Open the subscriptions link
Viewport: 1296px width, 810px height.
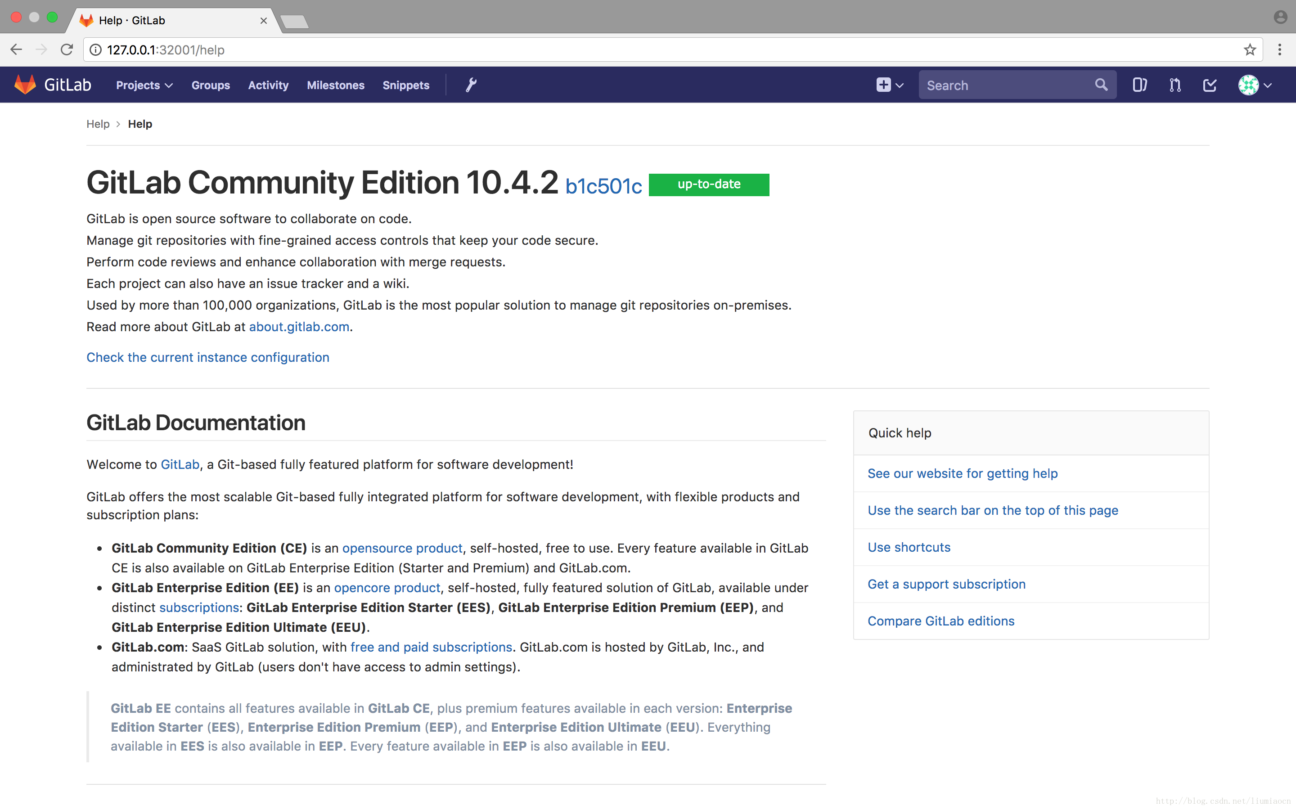point(199,607)
